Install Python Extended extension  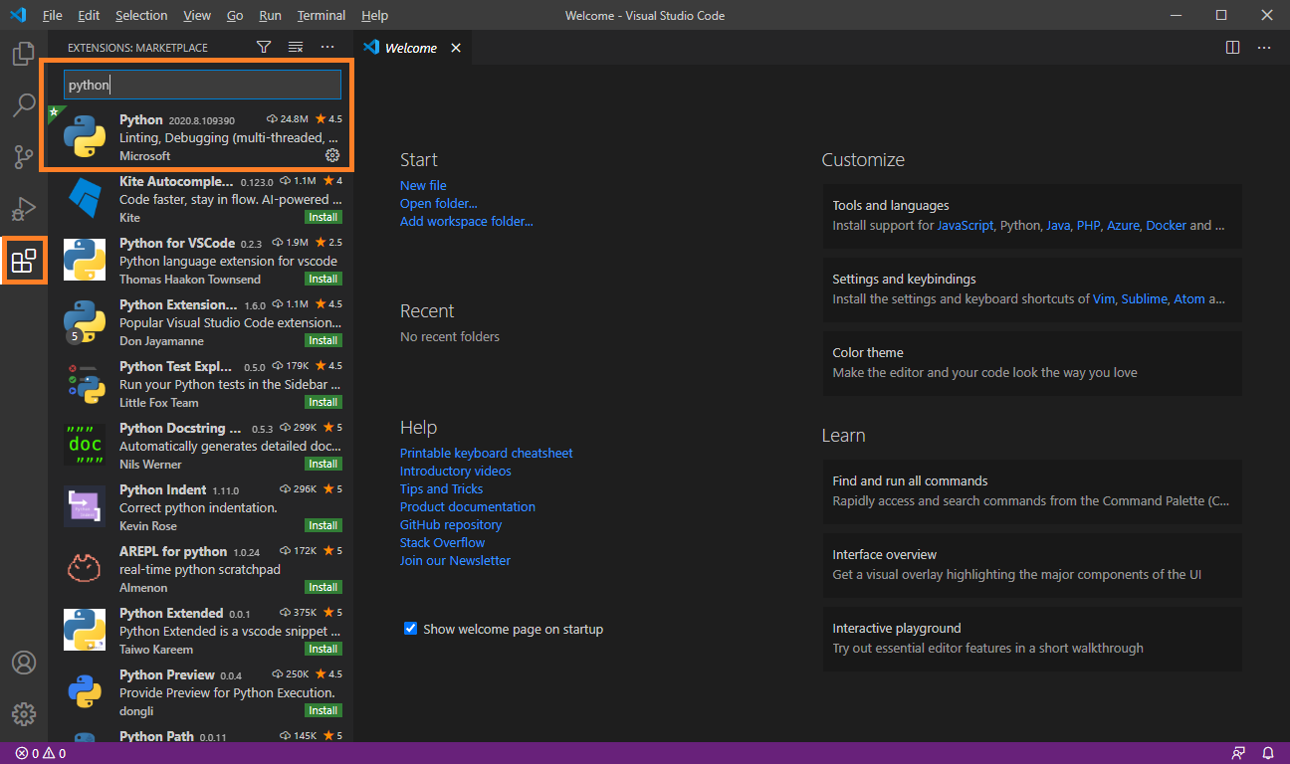(x=323, y=649)
